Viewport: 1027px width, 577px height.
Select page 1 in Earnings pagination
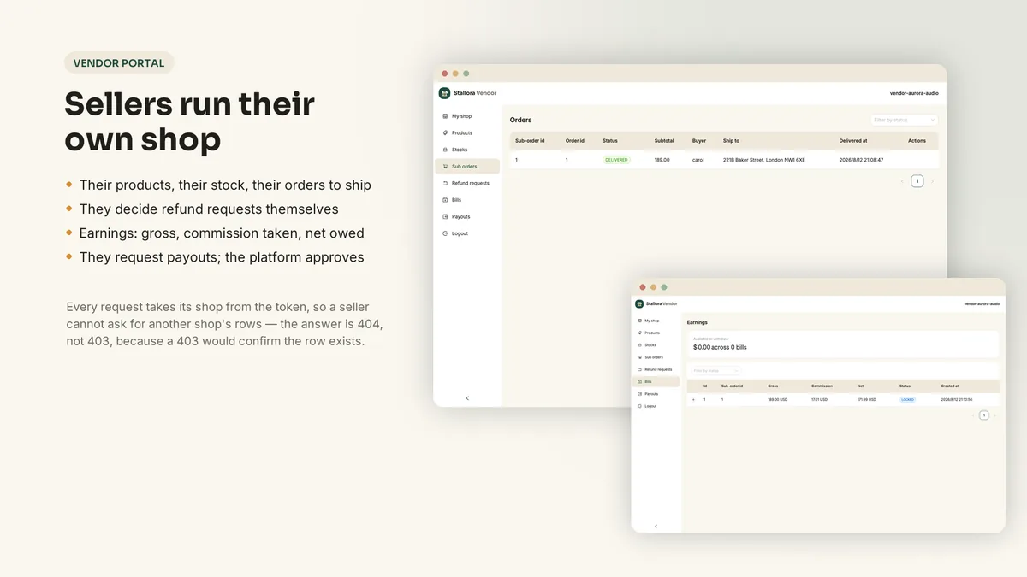pyautogui.click(x=984, y=415)
